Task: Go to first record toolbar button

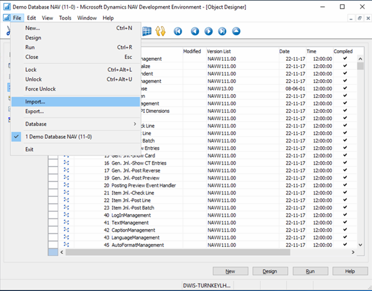Action: pyautogui.click(x=179, y=30)
